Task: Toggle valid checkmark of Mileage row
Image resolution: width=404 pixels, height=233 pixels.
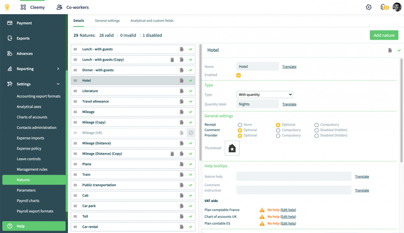Action: [x=191, y=112]
